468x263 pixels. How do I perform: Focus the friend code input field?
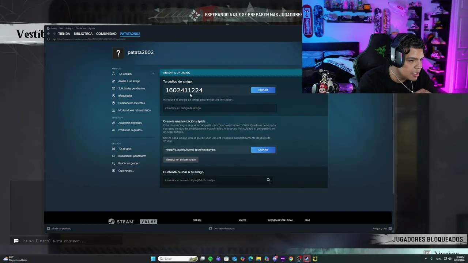[x=220, y=108]
